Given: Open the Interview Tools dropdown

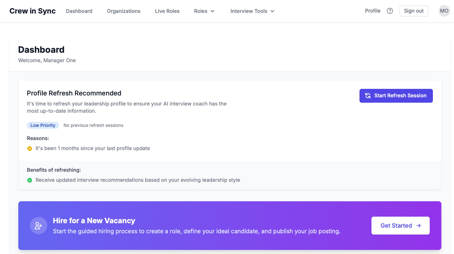Looking at the screenshot, I should 252,11.
